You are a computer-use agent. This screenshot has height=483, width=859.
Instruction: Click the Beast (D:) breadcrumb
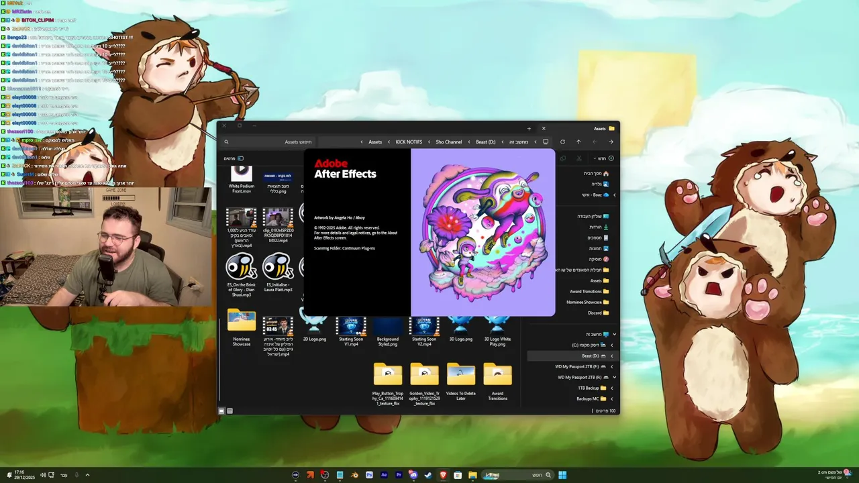coord(486,142)
